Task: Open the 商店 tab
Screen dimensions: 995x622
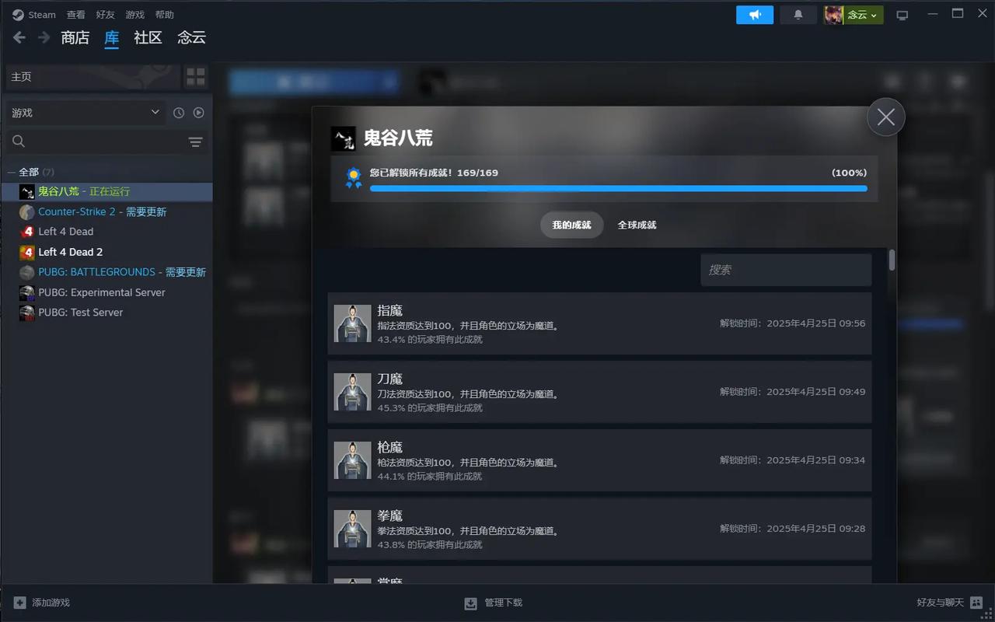Action: pos(75,37)
